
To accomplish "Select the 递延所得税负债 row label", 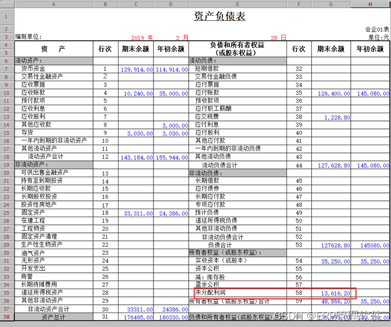I will point(216,220).
